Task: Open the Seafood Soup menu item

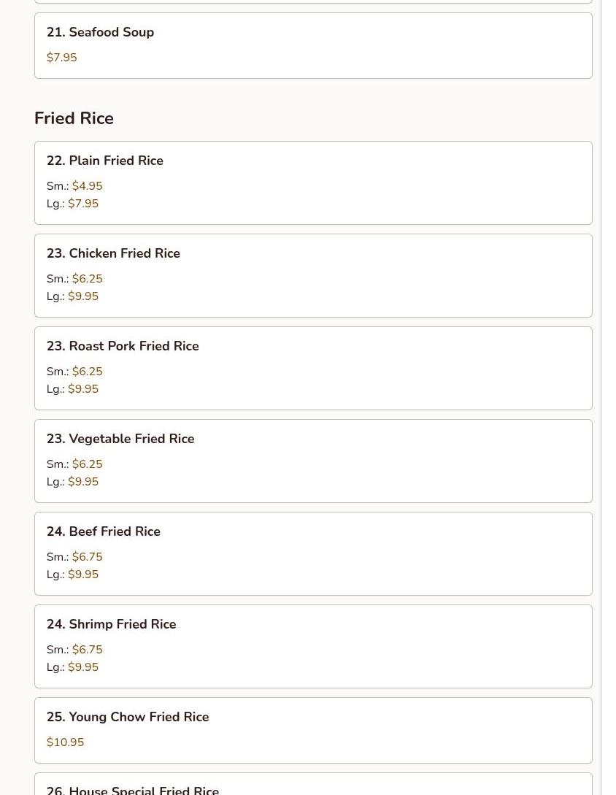Action: (x=100, y=32)
